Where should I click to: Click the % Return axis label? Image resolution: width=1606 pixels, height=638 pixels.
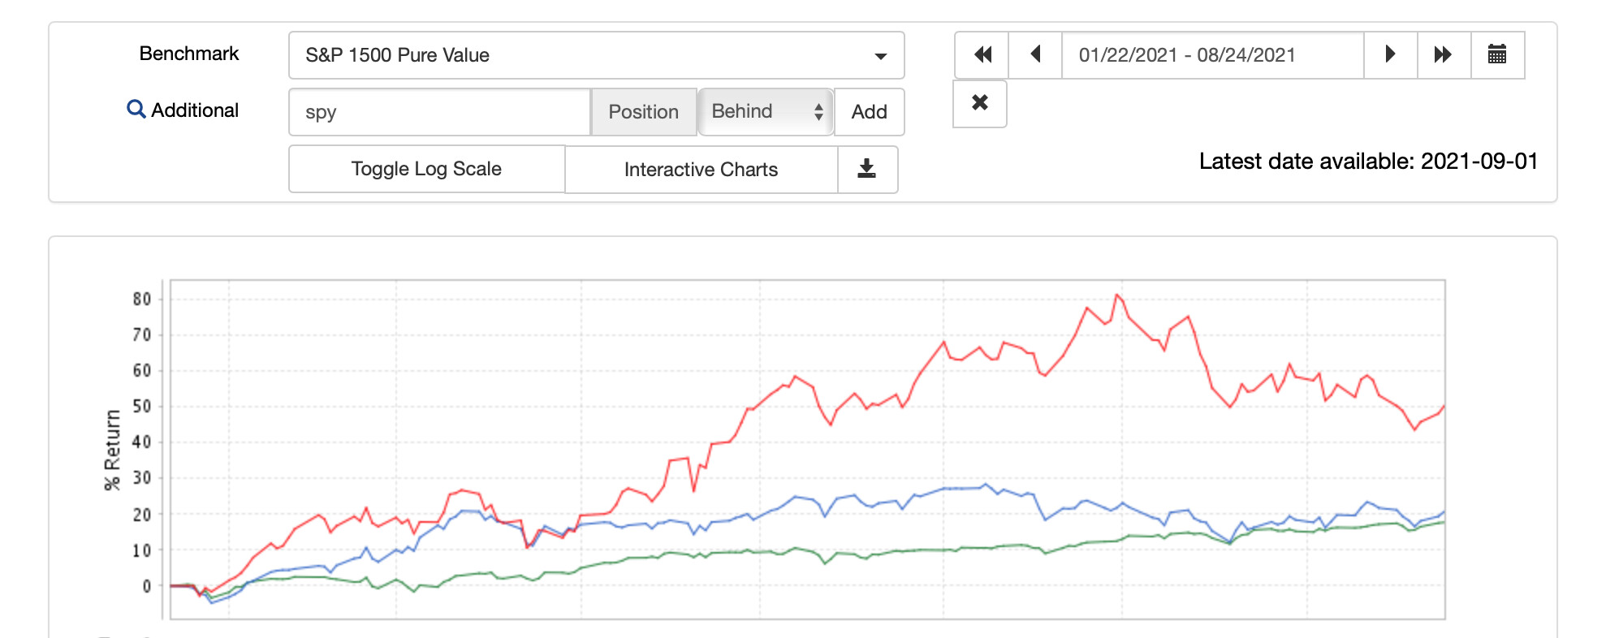pyautogui.click(x=112, y=450)
